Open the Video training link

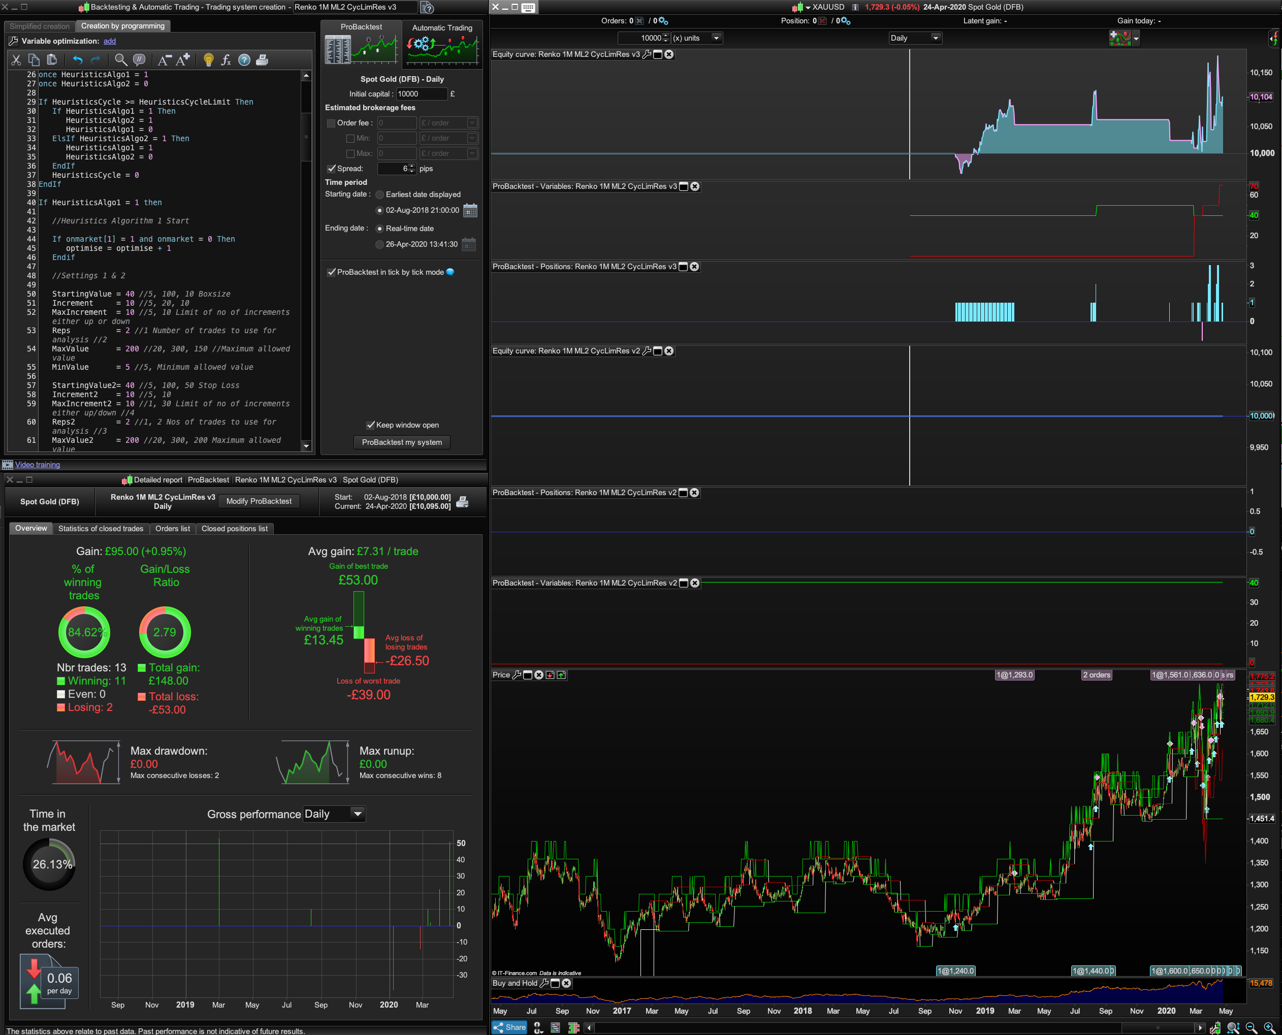(x=37, y=465)
